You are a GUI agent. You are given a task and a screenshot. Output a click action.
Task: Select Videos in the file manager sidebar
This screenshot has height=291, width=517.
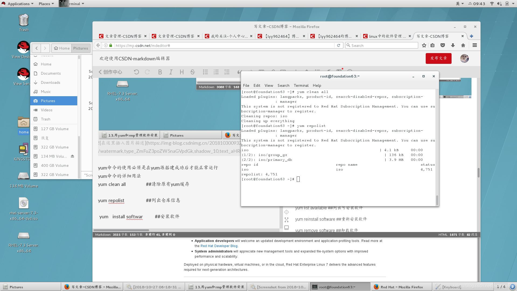[x=54, y=110]
